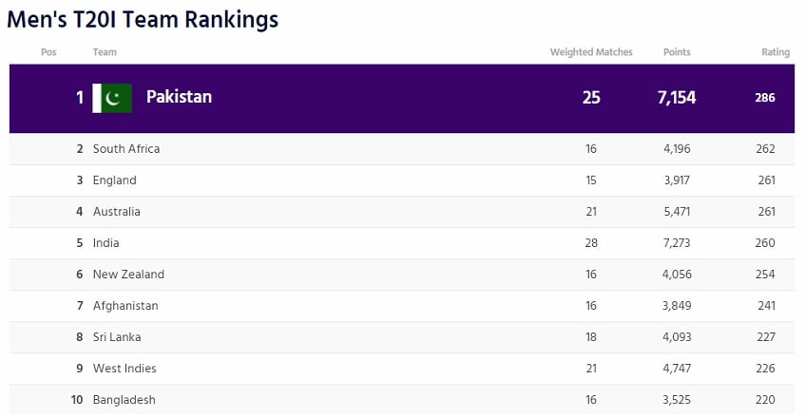805x418 pixels.
Task: Select Afghanistan in the table
Action: coord(125,306)
